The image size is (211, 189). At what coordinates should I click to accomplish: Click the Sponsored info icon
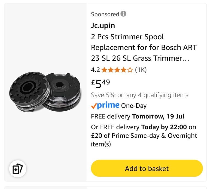click(x=123, y=14)
